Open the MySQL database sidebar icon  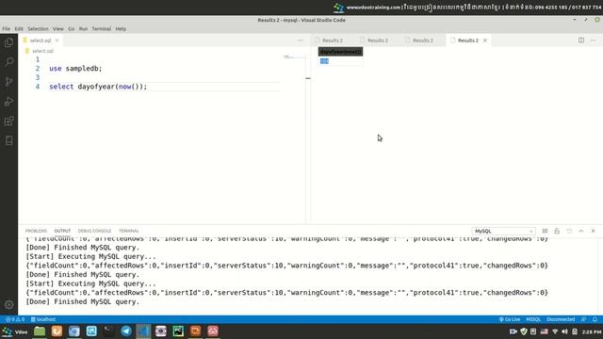click(x=8, y=140)
